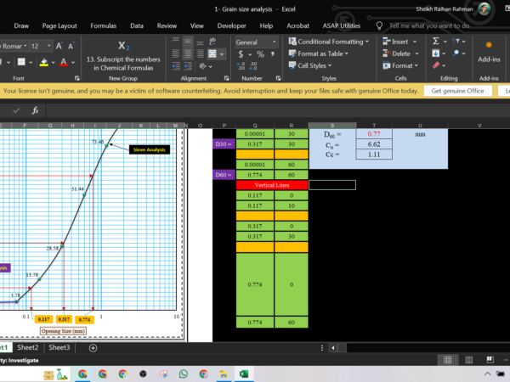Apply the cell borders icon
The image size is (510, 382).
coord(21,62)
